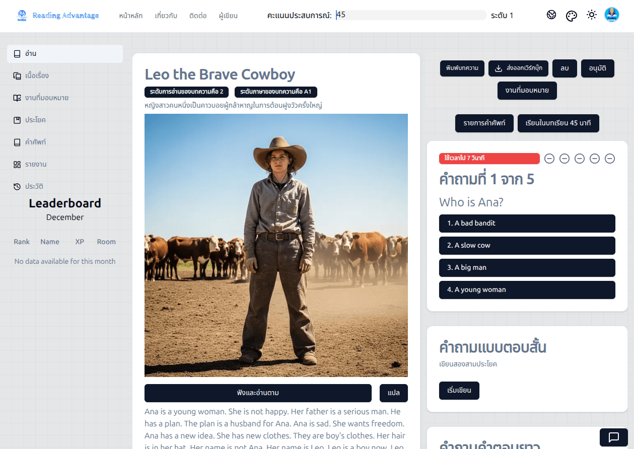634x449 pixels.
Task: Click the ส่งออกเวิร์กบุ๊ก export button
Action: point(518,68)
